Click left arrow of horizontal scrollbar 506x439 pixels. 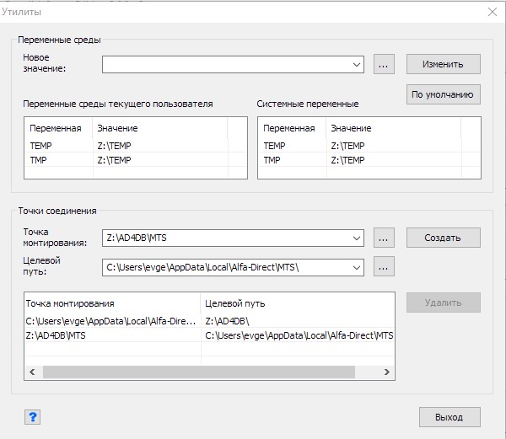pos(32,372)
